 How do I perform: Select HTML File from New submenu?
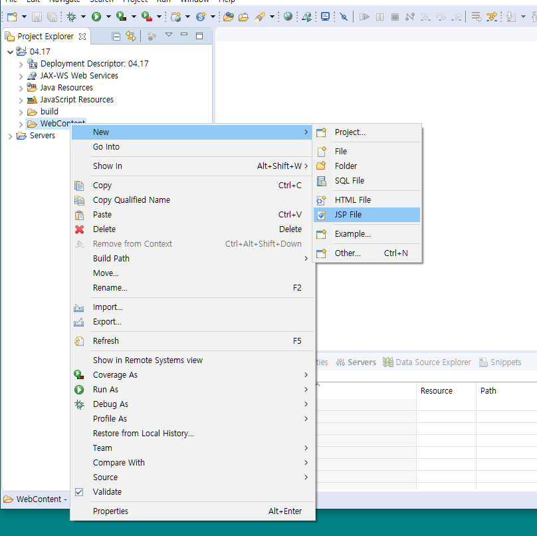click(367, 200)
